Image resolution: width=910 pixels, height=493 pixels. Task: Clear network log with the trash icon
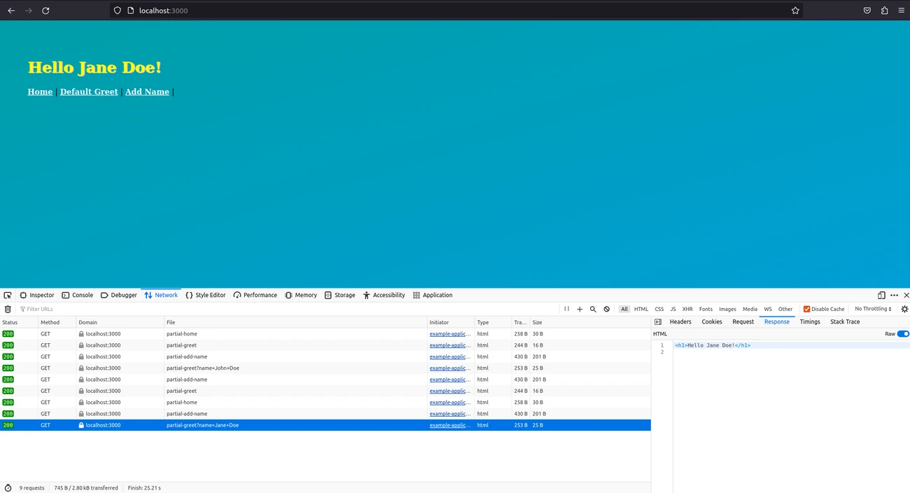pyautogui.click(x=8, y=309)
